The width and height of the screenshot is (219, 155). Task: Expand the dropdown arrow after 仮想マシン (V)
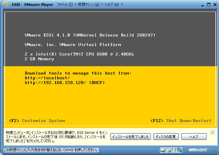102,4
